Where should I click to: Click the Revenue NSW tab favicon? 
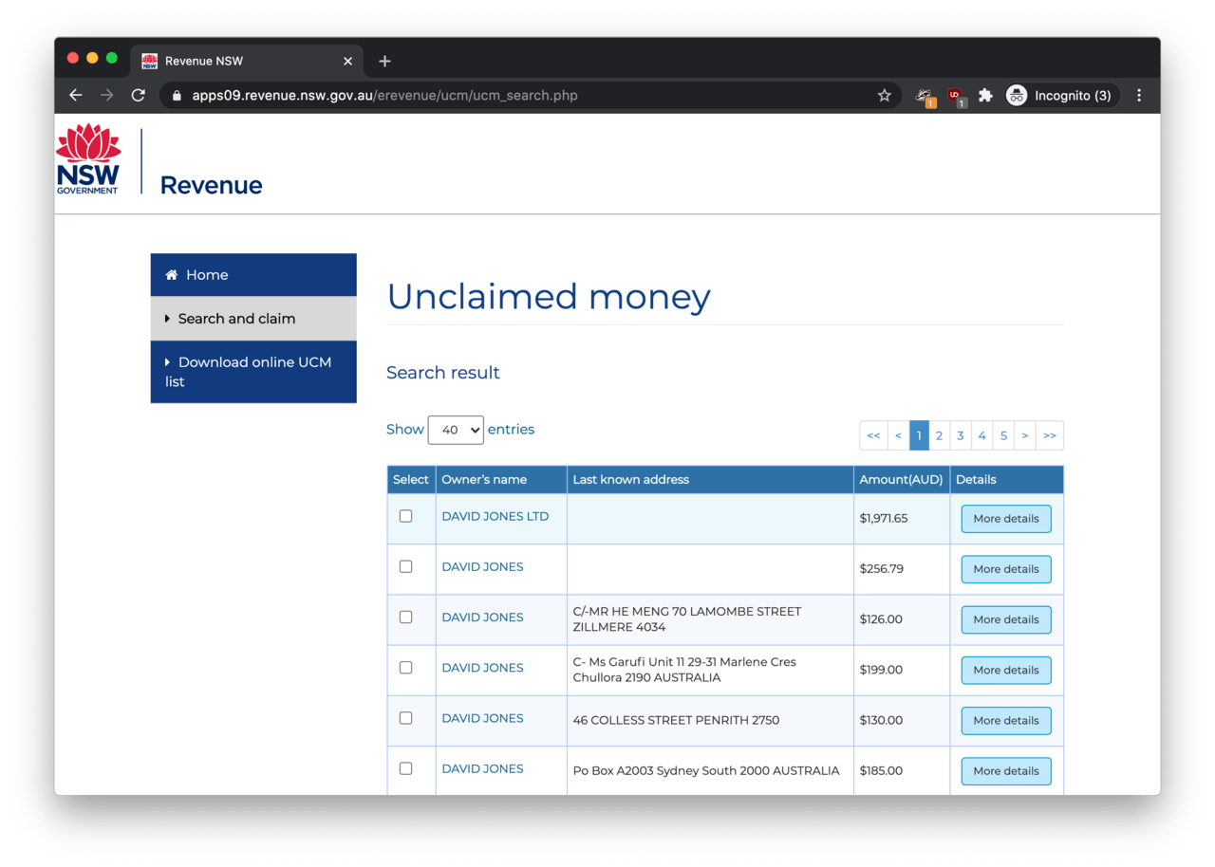150,61
